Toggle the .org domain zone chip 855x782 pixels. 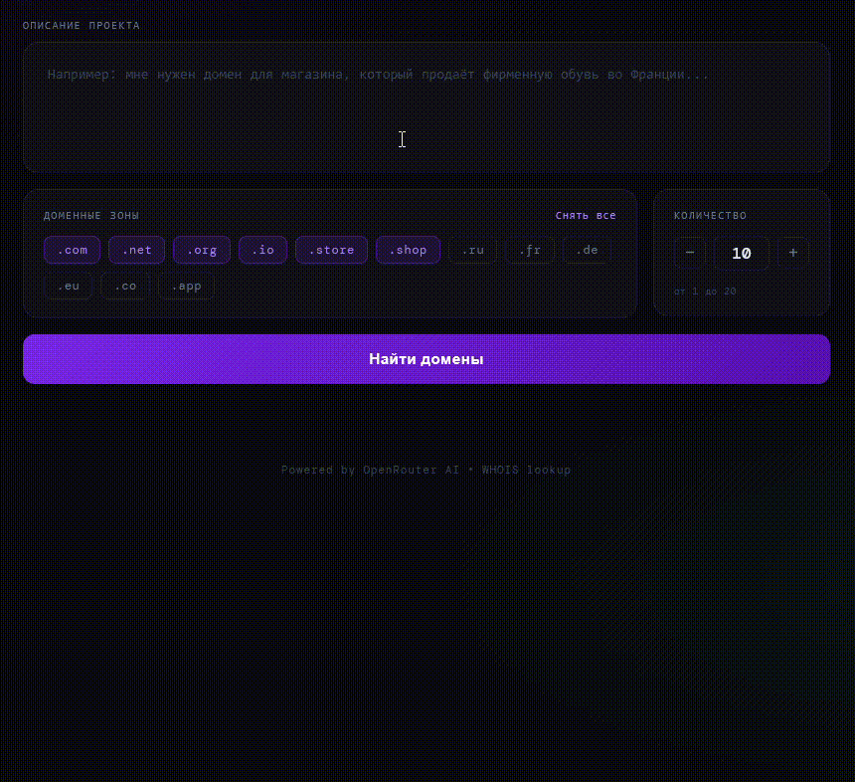pos(202,250)
